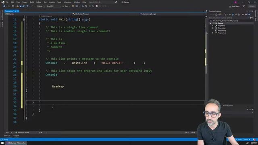Viewport: 258px width, 145px height.
Task: Click the No issues found indicator
Action: [x=23, y=133]
